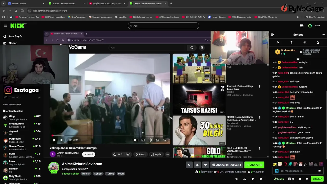Click the Turkish tag

(86, 174)
